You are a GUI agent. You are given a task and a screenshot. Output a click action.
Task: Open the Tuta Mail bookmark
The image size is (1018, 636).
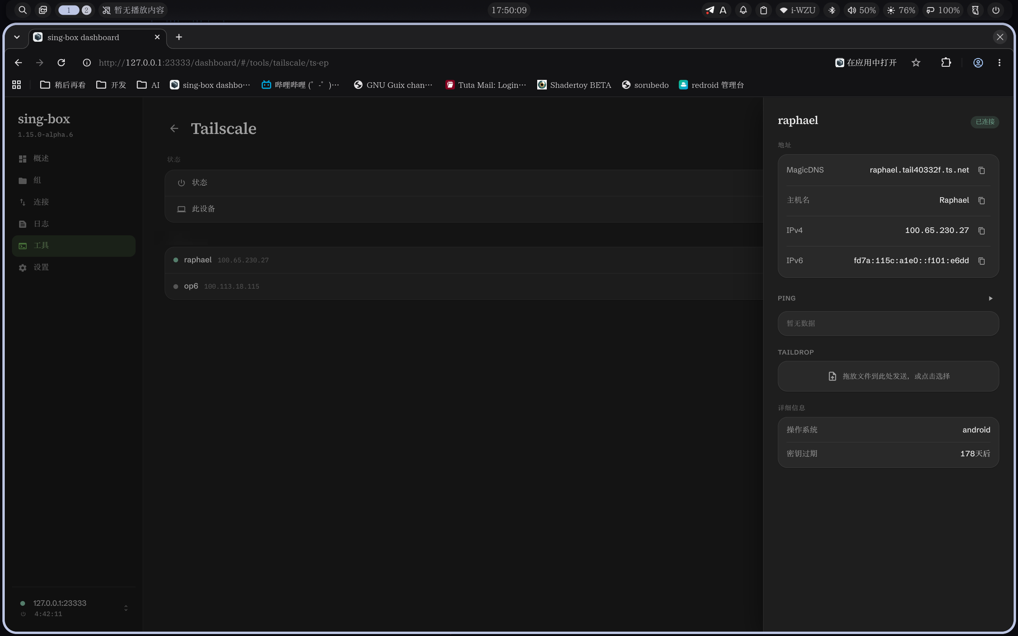(x=486, y=85)
